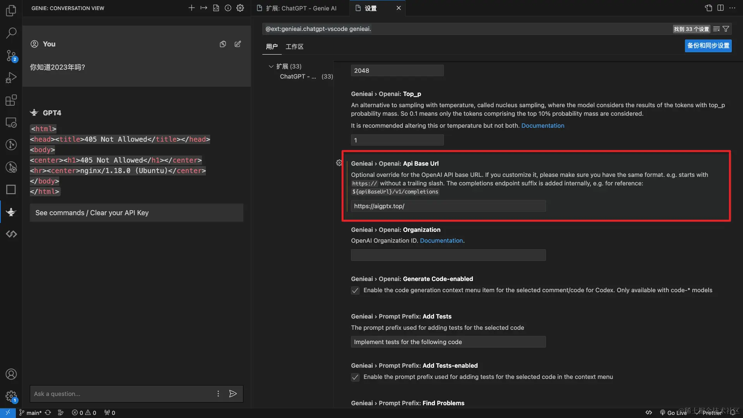
Task: Send the question with the arrow icon
Action: tap(233, 394)
